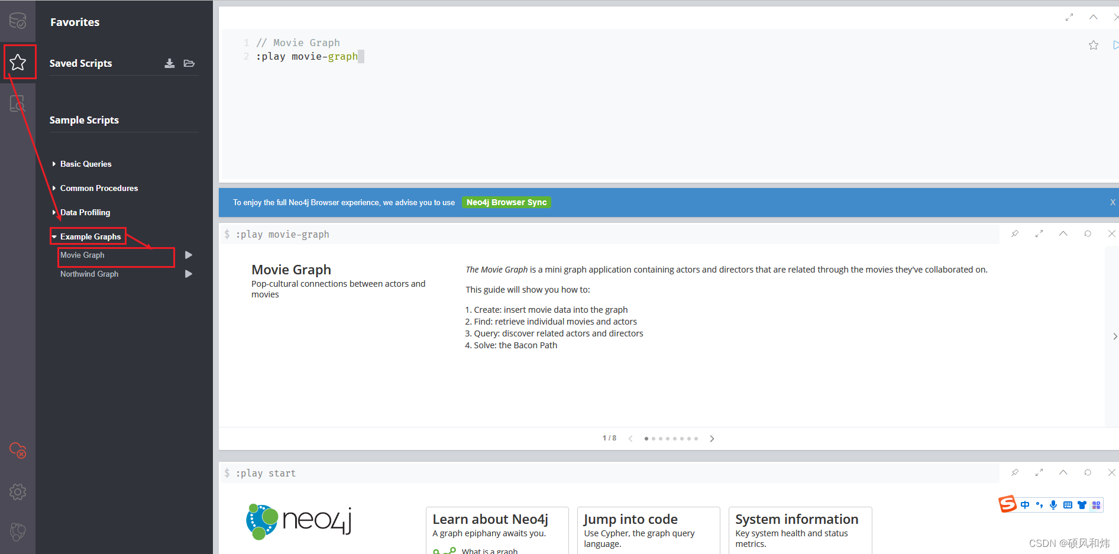Add editor query to favorites star
The image size is (1119, 554).
pos(1094,45)
